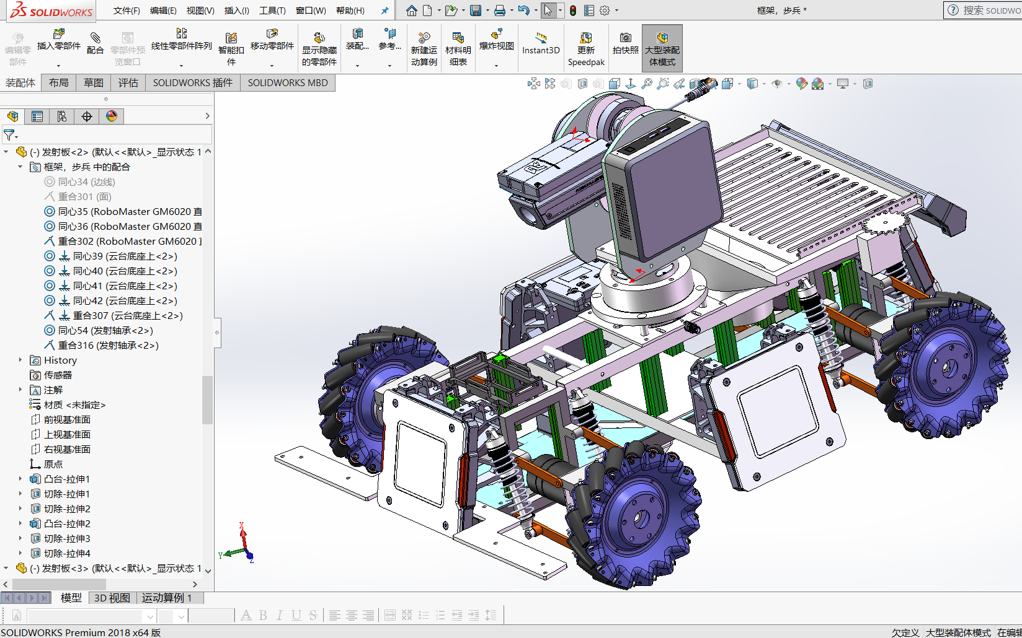
Task: Open the DisplayManager color ball tab
Action: [x=112, y=116]
